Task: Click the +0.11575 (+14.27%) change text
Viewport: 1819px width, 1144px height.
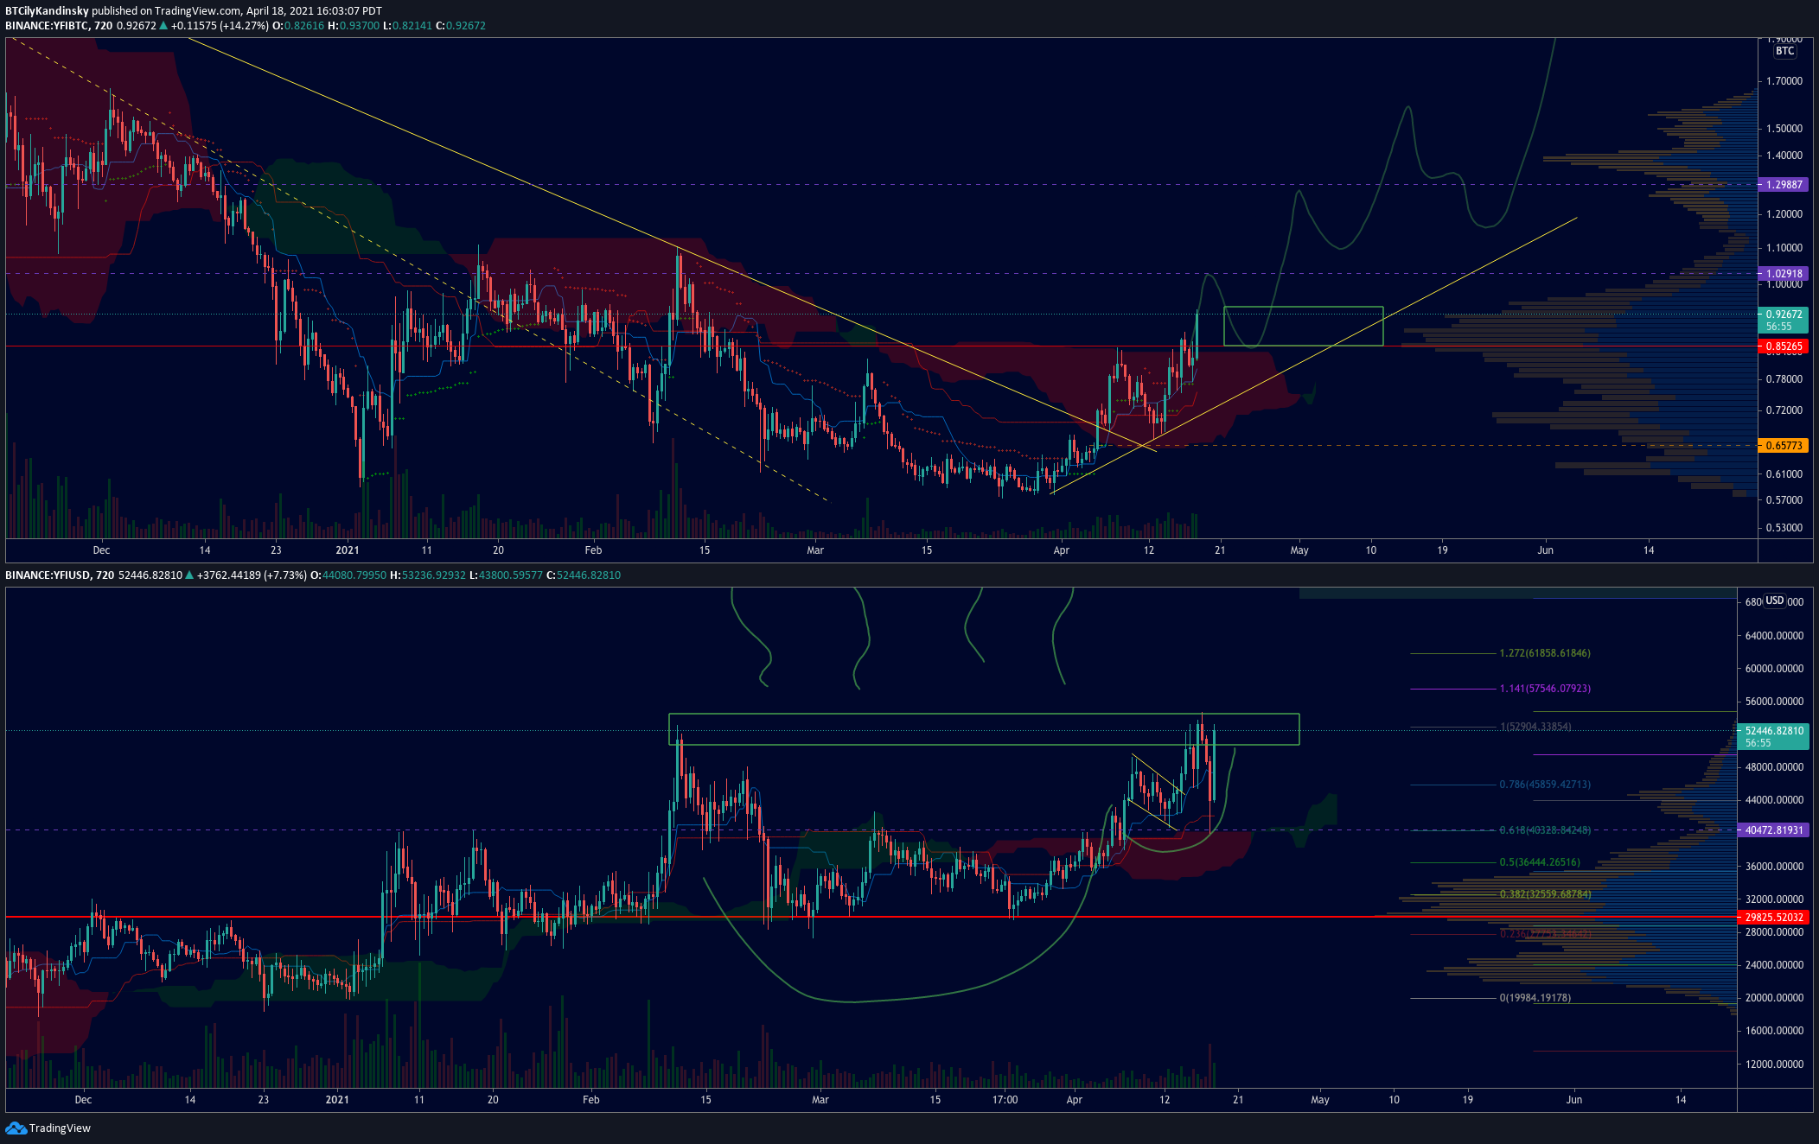Action: pos(220,26)
